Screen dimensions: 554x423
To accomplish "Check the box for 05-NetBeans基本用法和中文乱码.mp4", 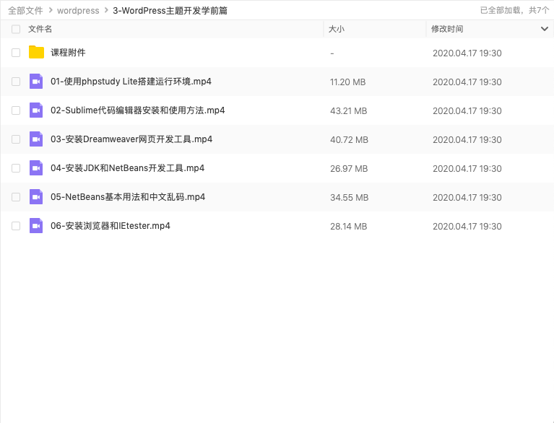I will coord(16,197).
